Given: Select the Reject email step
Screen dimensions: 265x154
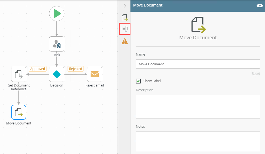Looking at the screenshot, I should [x=95, y=74].
